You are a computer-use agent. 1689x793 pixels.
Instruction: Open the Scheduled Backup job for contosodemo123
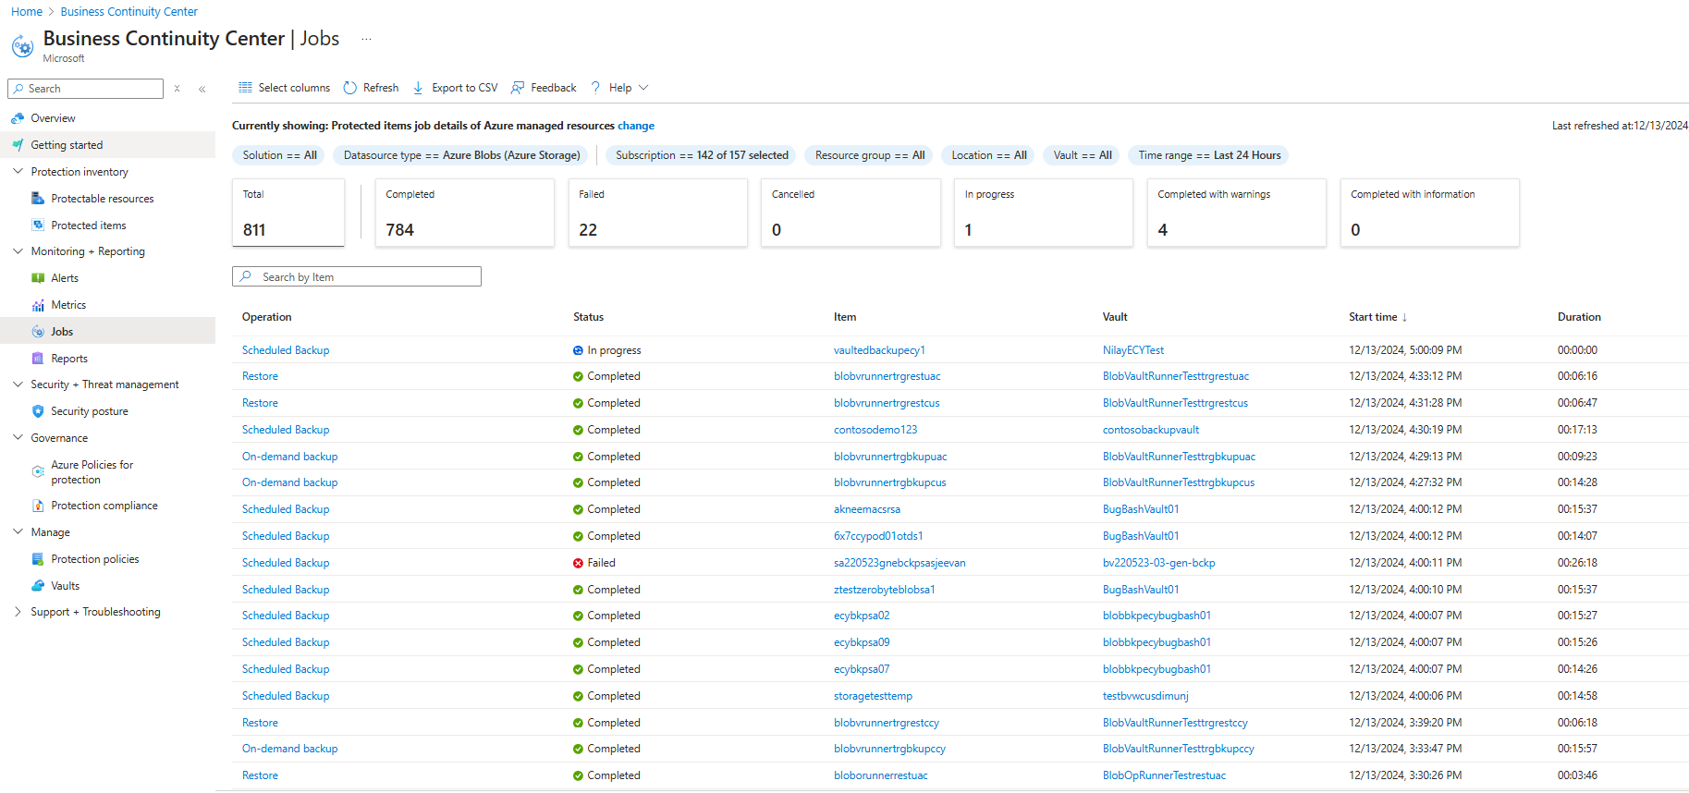click(x=286, y=430)
